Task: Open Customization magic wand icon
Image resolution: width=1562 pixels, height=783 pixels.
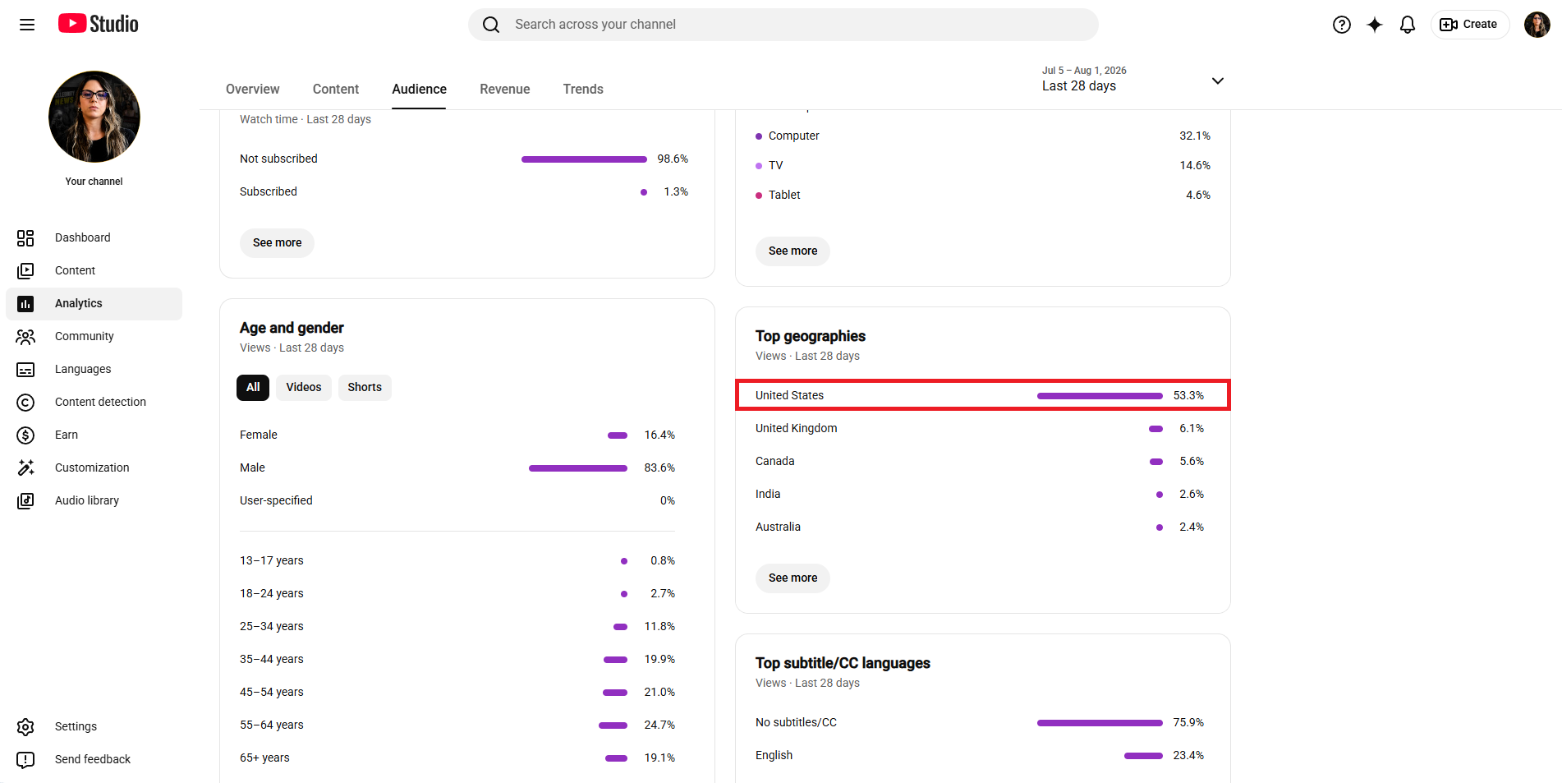Action: point(25,467)
